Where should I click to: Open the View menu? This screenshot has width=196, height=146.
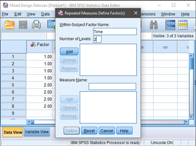tap(31, 14)
